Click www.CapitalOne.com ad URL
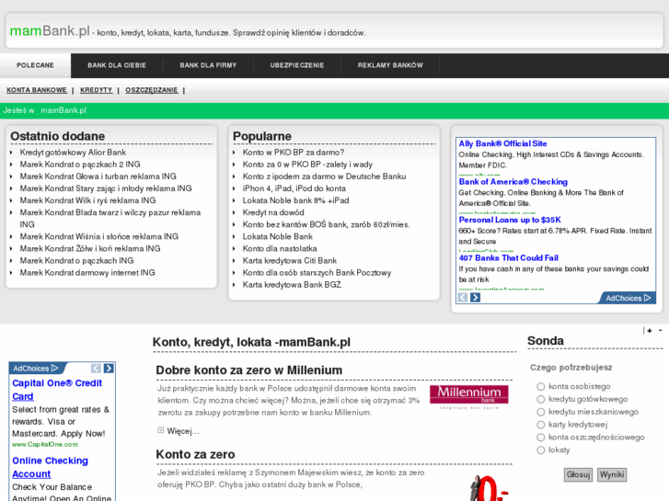The image size is (669, 501). tap(45, 444)
